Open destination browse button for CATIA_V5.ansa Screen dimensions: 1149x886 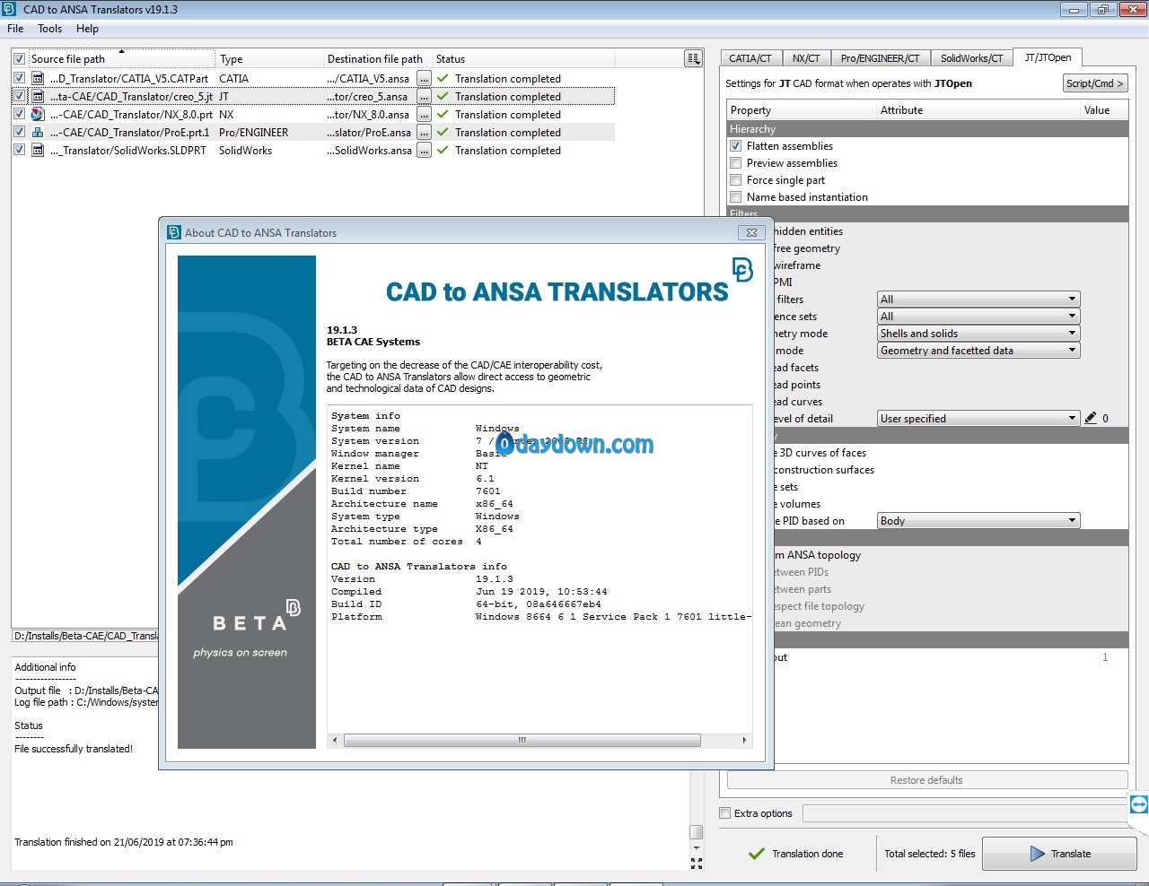click(424, 79)
